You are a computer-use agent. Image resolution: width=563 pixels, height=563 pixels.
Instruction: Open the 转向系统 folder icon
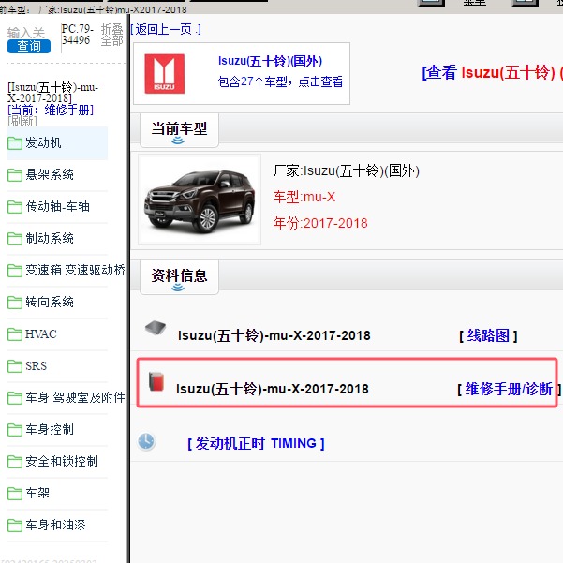coord(15,303)
